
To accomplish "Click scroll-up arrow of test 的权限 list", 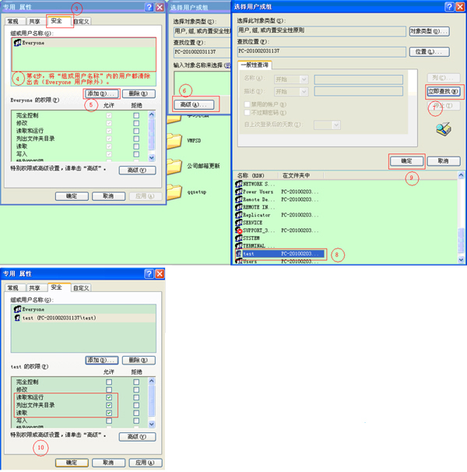I will tap(152, 381).
